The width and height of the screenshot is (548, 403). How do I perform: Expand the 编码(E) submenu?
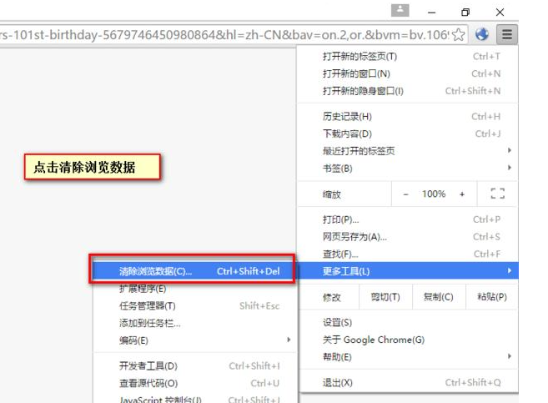click(194, 340)
